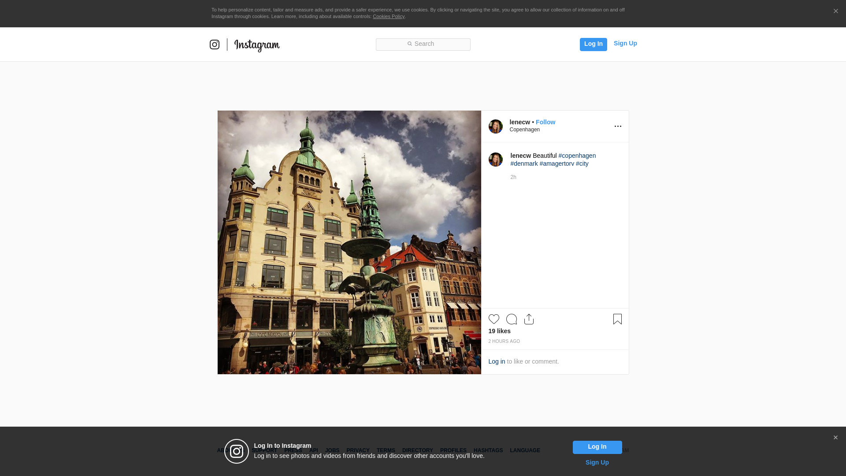
Task: Focus the Search input field
Action: [423, 44]
